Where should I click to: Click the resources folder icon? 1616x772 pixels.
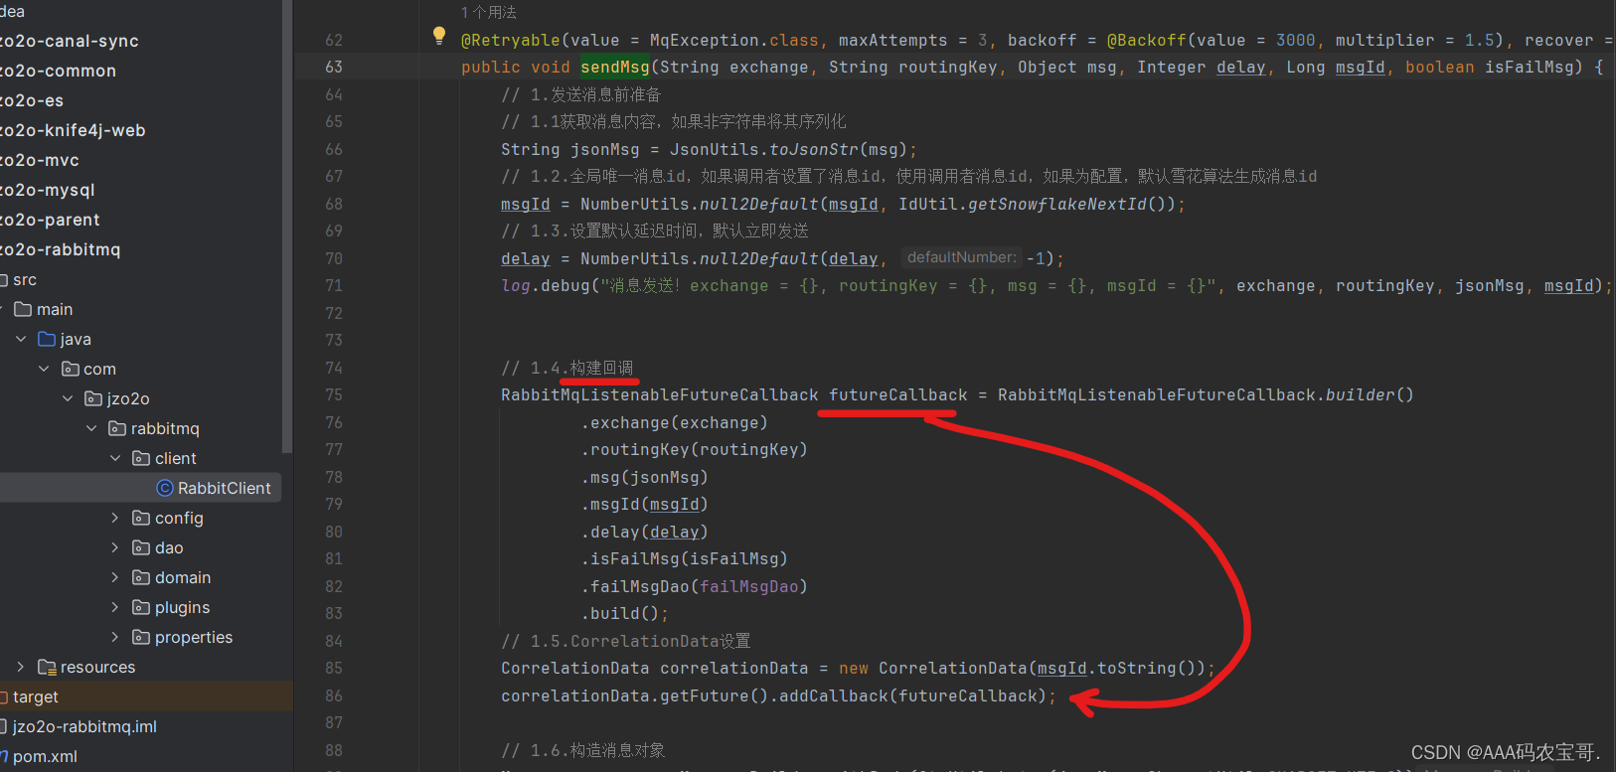[47, 667]
